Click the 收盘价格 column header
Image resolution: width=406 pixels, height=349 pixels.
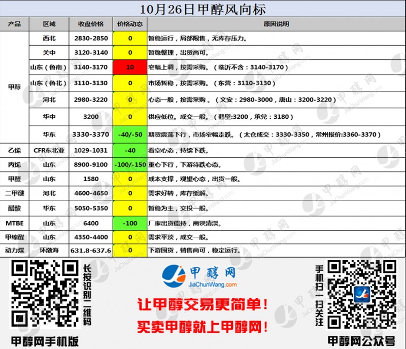(x=91, y=24)
